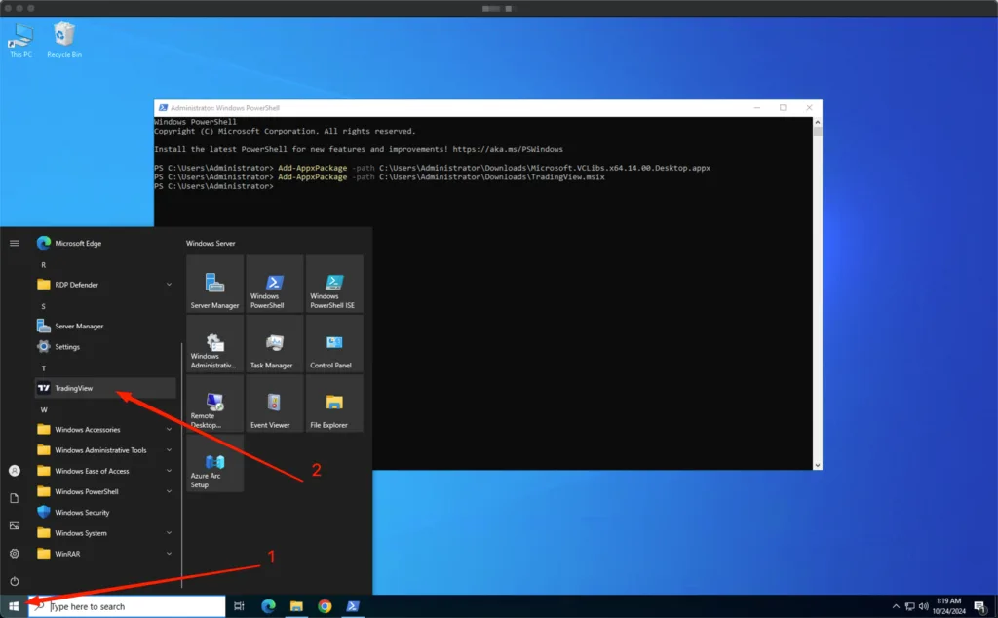Open the Remote Desktop tile
Screen dimensions: 998x618
click(215, 405)
